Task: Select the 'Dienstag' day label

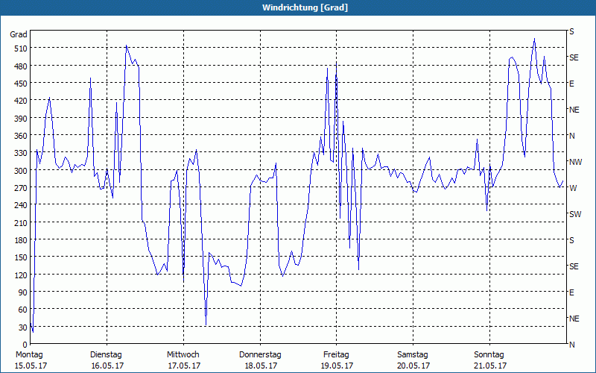Action: (x=106, y=355)
